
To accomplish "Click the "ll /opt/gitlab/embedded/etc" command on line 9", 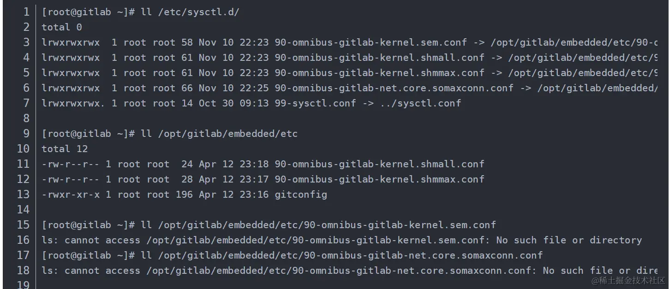I will 219,134.
